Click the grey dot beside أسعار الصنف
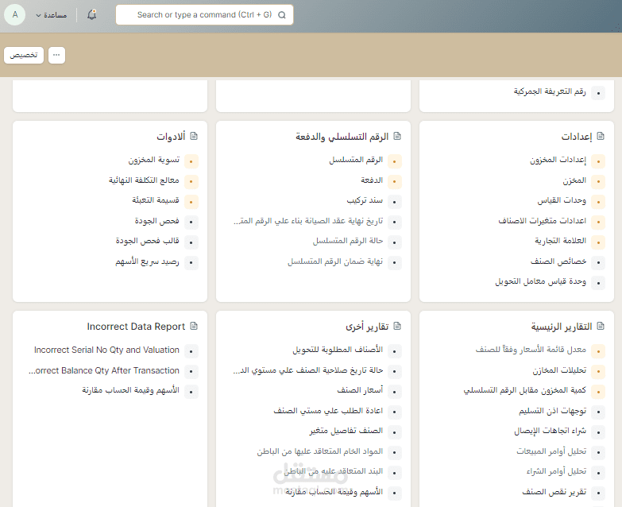622x507 pixels. [395, 392]
